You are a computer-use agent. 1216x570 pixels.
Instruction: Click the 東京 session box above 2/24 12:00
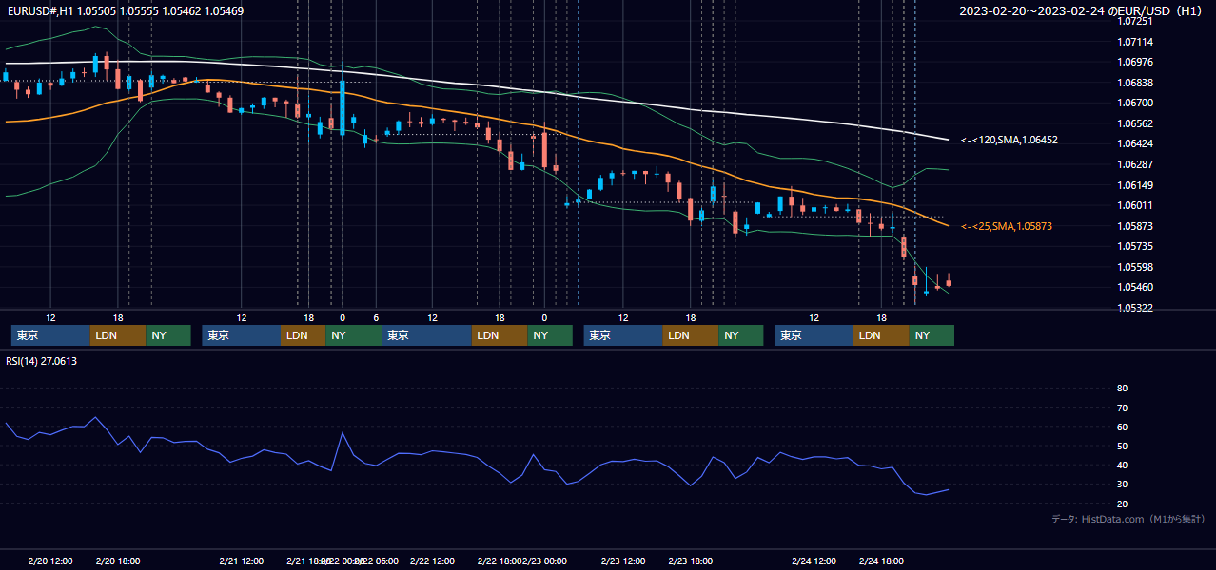pyautogui.click(x=814, y=335)
